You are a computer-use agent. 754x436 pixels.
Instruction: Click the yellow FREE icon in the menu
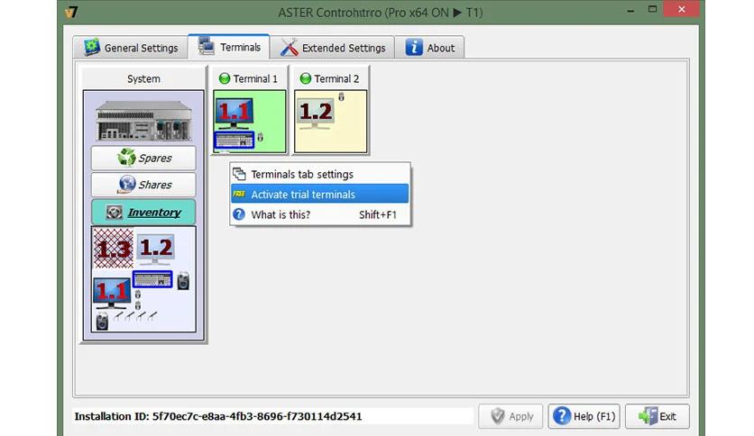(239, 194)
